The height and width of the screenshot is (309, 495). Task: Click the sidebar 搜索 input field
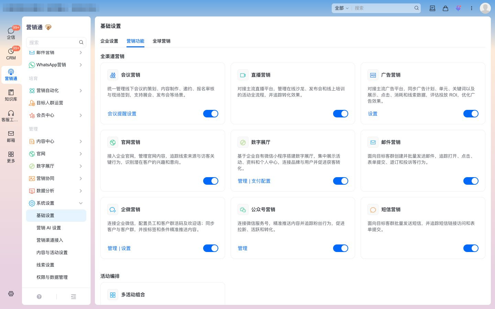(x=56, y=42)
